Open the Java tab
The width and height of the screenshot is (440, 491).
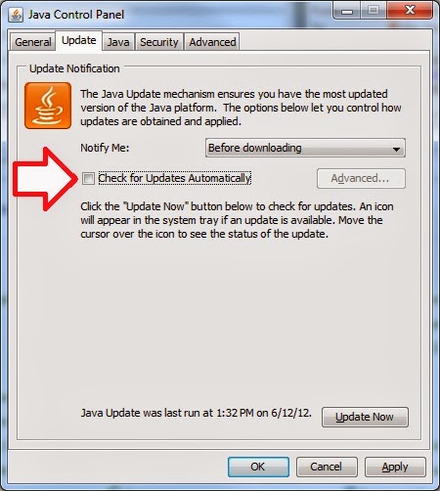pos(118,42)
